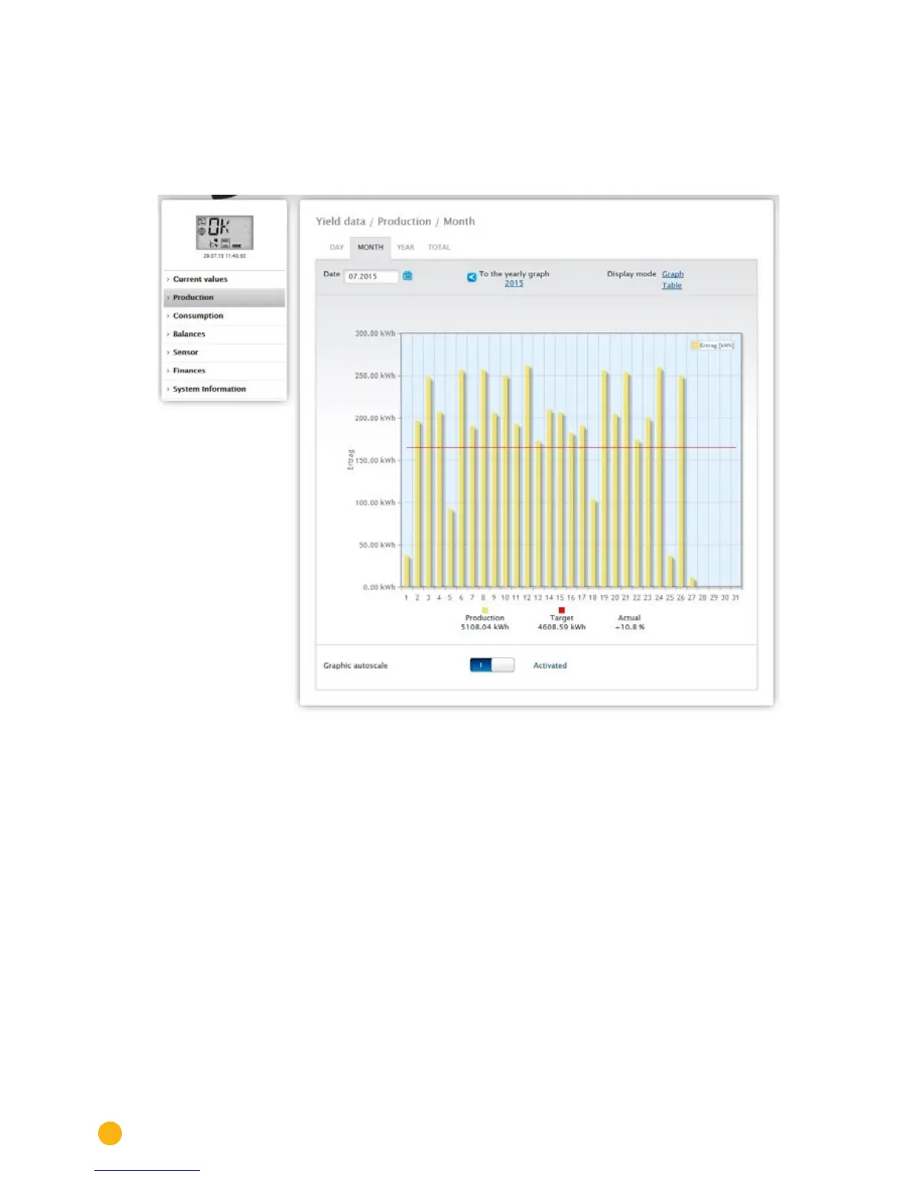Click the Ertrag [kWh] legend swatch
The width and height of the screenshot is (910, 1177).
pyautogui.click(x=695, y=346)
